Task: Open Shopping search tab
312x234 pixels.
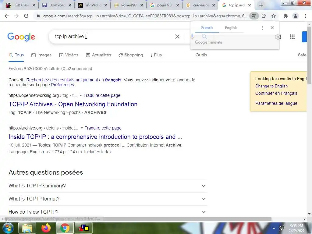Action: click(x=131, y=55)
